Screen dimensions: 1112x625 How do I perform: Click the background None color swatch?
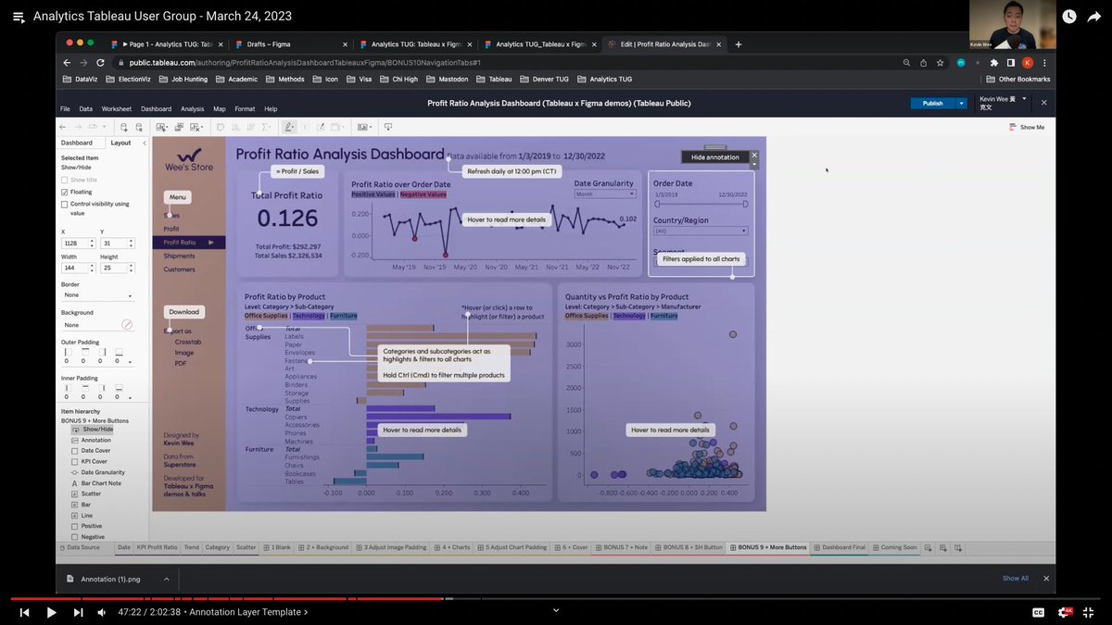pos(127,325)
